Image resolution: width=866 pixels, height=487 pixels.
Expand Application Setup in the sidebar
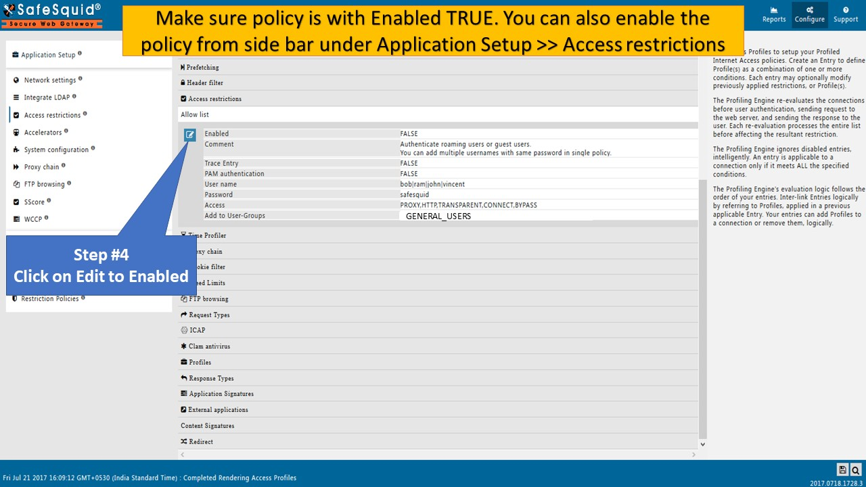(x=48, y=55)
